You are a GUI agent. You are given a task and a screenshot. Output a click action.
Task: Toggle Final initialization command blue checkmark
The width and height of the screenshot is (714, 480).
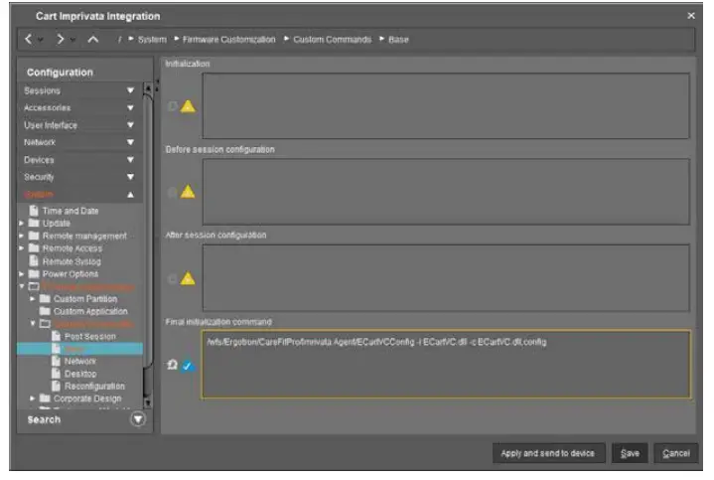187,366
